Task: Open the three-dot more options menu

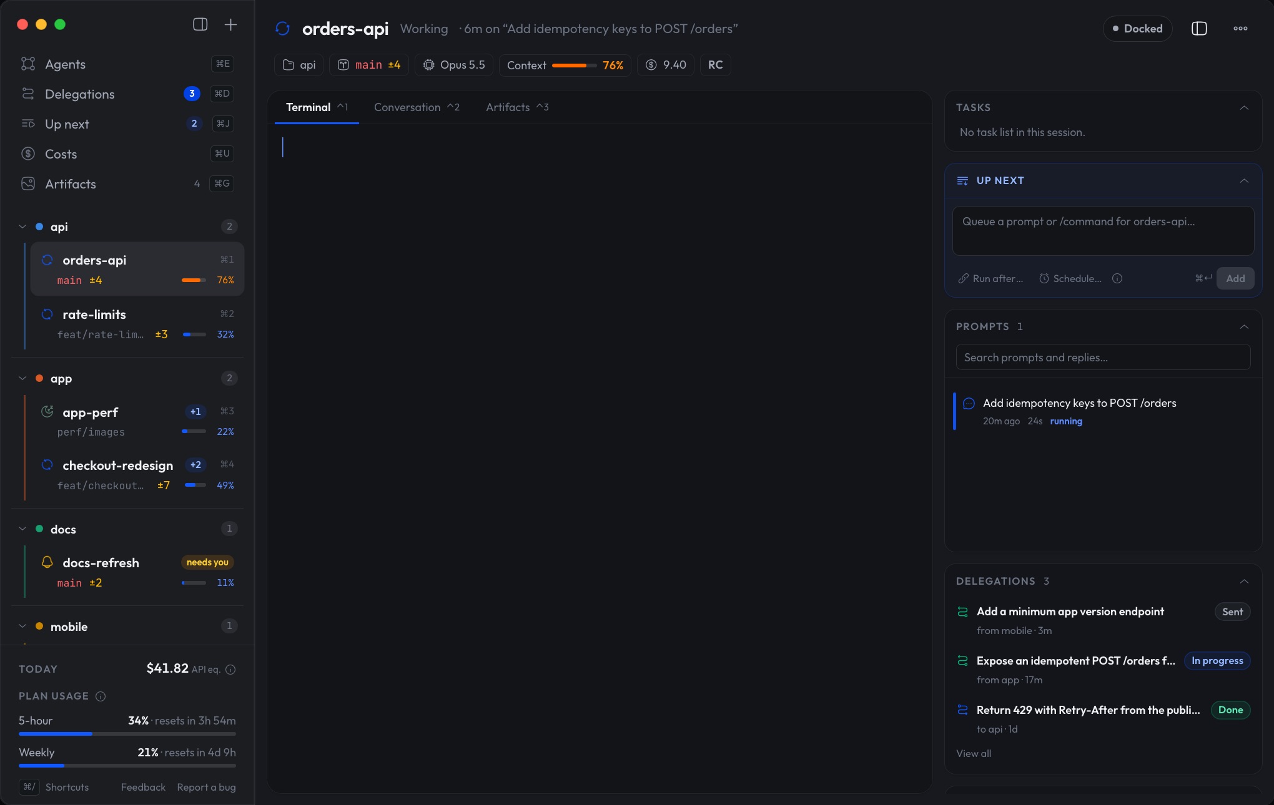Action: (x=1240, y=29)
